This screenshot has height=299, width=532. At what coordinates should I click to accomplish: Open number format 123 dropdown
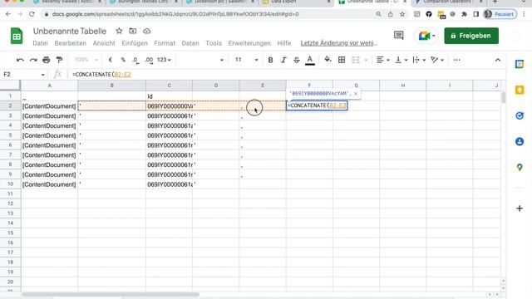165,60
